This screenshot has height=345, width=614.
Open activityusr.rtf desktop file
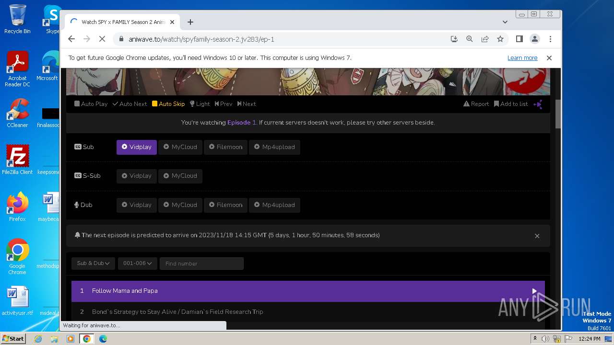[17, 301]
